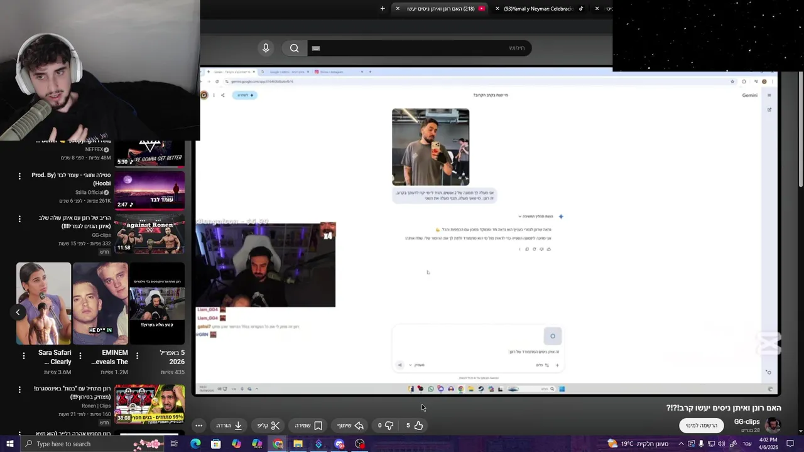Screen dimensions: 804x452
Task: Open options menu for 'against Ronen' GG-clips video
Action: (19, 219)
